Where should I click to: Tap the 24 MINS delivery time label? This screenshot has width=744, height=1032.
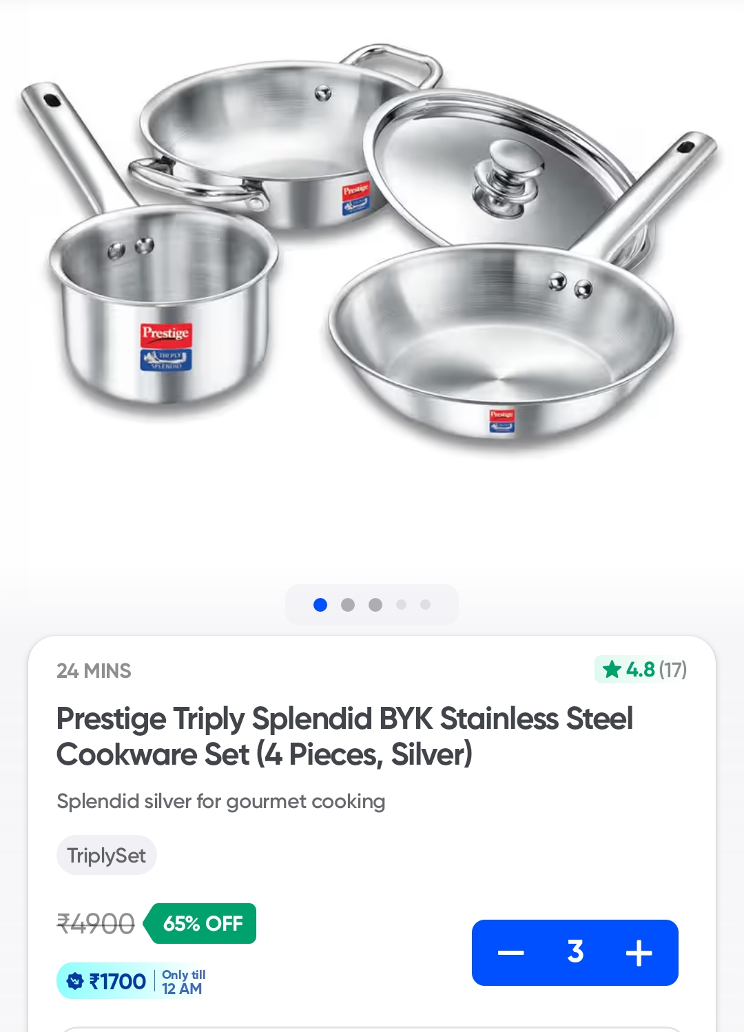click(94, 670)
